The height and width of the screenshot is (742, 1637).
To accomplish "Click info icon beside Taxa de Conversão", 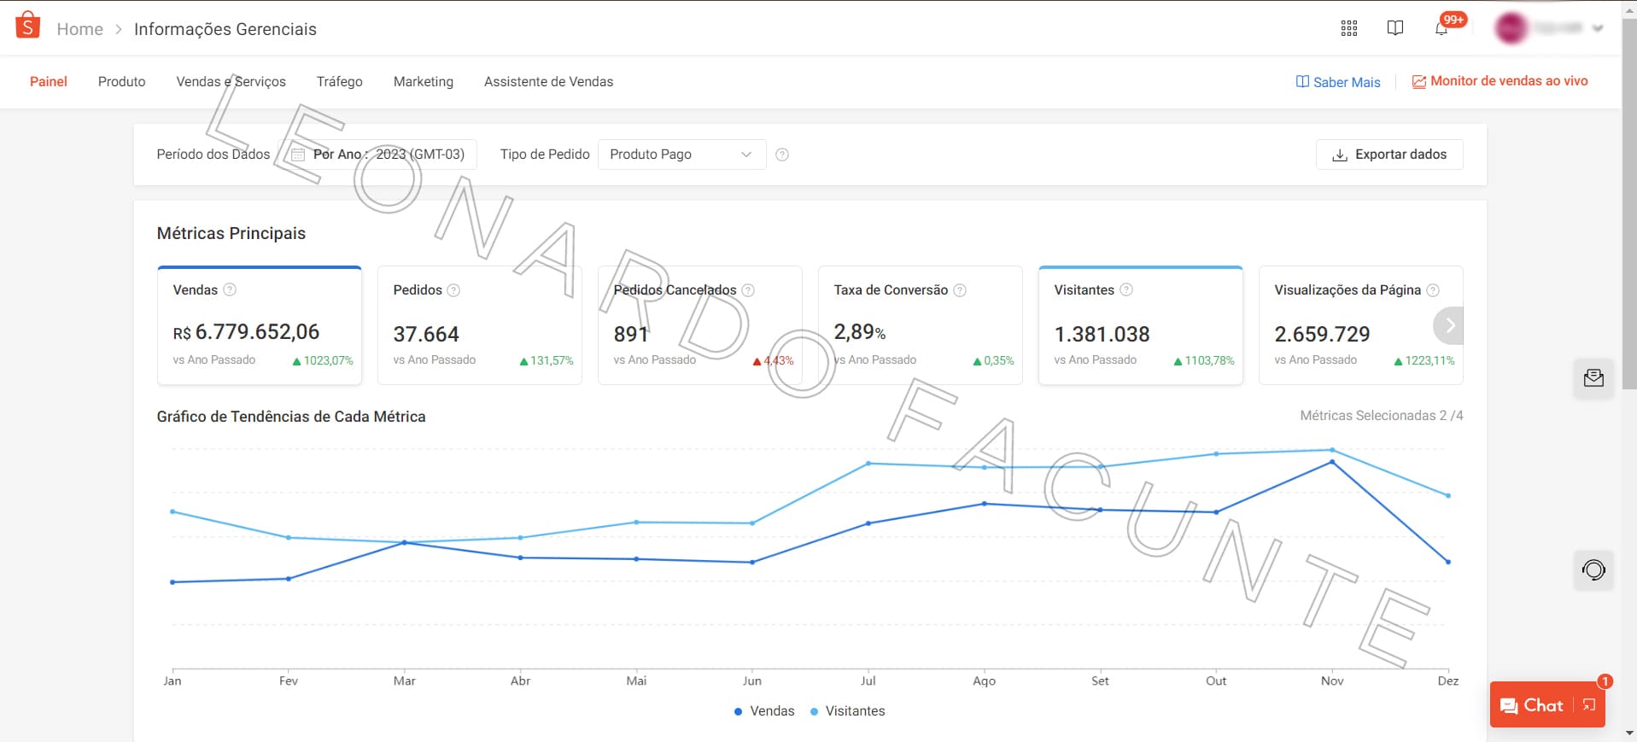I will point(960,290).
